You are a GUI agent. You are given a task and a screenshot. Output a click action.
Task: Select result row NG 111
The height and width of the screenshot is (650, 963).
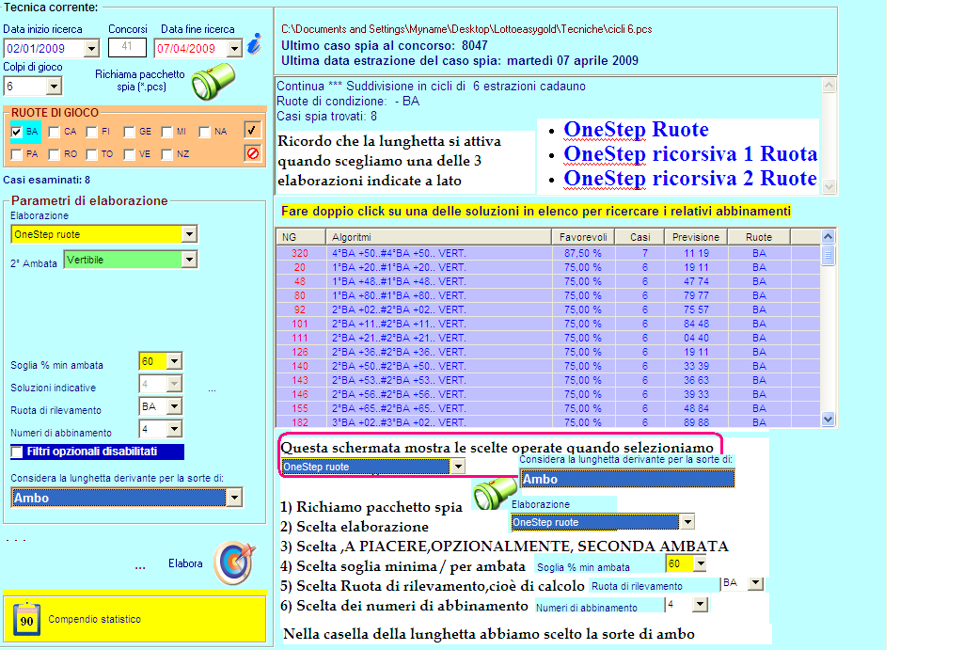click(x=548, y=338)
